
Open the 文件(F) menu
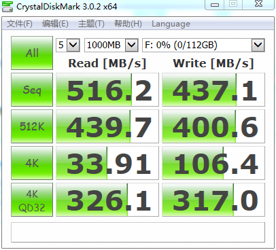20,24
